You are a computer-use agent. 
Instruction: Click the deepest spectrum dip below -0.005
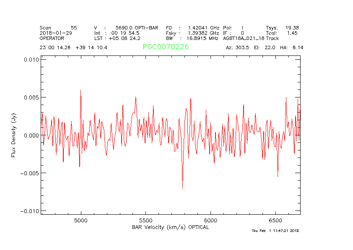point(182,187)
